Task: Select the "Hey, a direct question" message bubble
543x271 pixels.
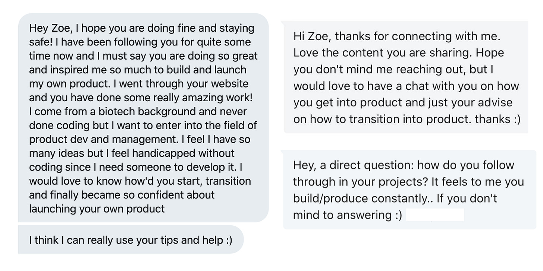Action: (x=409, y=189)
